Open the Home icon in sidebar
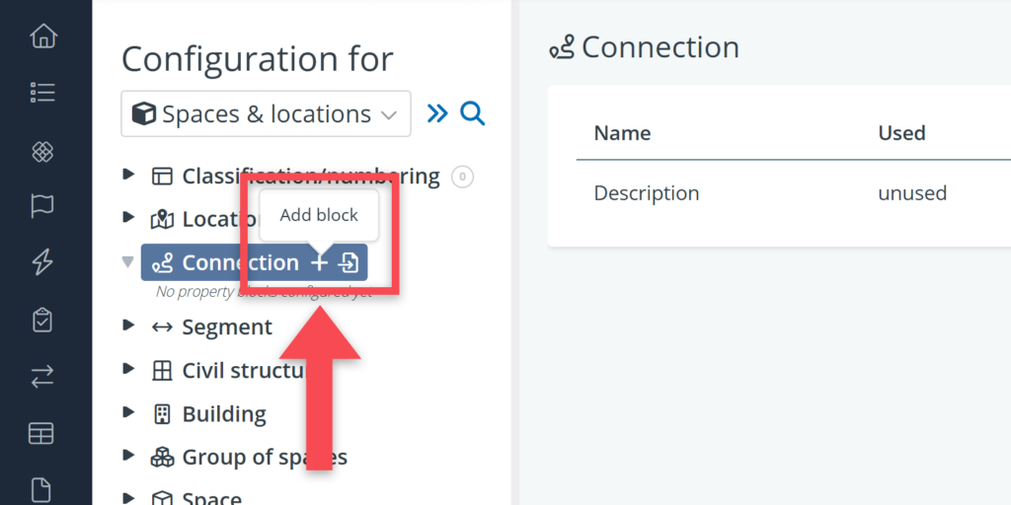The width and height of the screenshot is (1011, 505). 43,37
